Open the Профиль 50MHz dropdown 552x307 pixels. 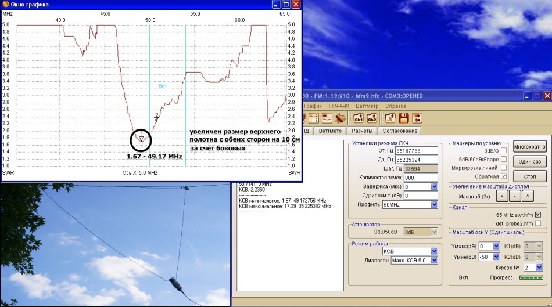click(434, 205)
